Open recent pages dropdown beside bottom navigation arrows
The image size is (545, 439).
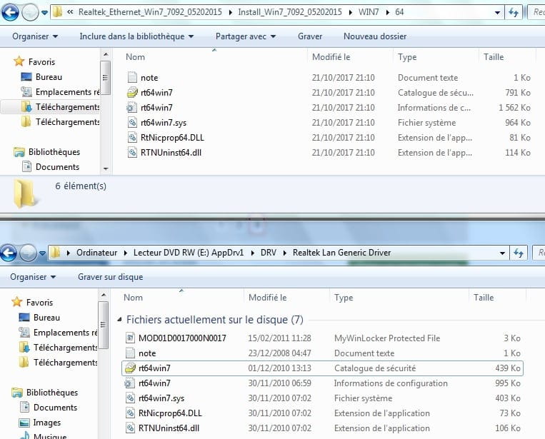click(x=42, y=253)
